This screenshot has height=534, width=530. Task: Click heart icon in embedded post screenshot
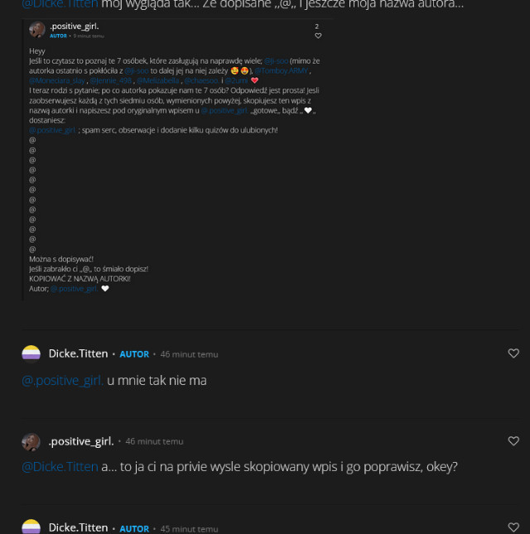[318, 36]
